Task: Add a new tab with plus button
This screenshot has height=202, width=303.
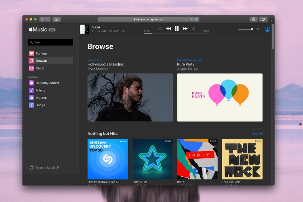Action: [x=272, y=20]
